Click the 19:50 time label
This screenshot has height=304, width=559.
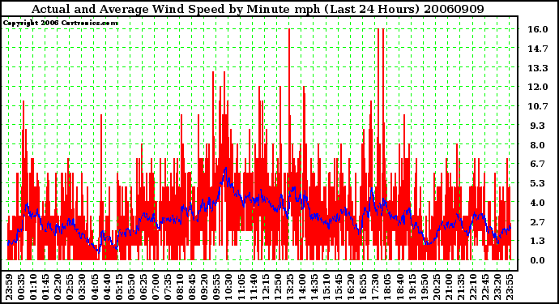coord(424,287)
